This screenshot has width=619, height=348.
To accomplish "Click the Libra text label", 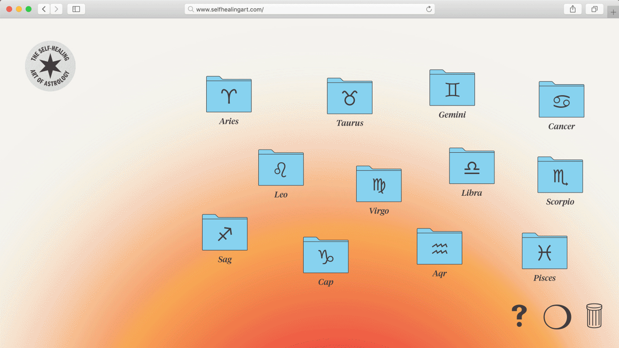I will click(x=472, y=193).
